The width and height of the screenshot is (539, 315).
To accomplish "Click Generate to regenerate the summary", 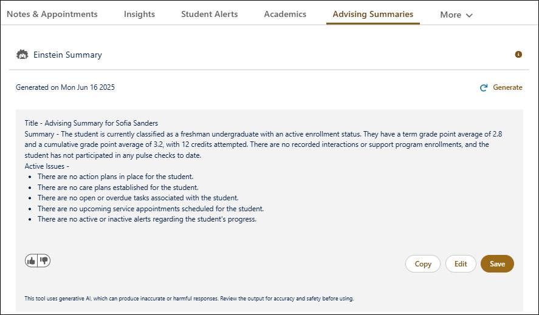I will [x=507, y=87].
